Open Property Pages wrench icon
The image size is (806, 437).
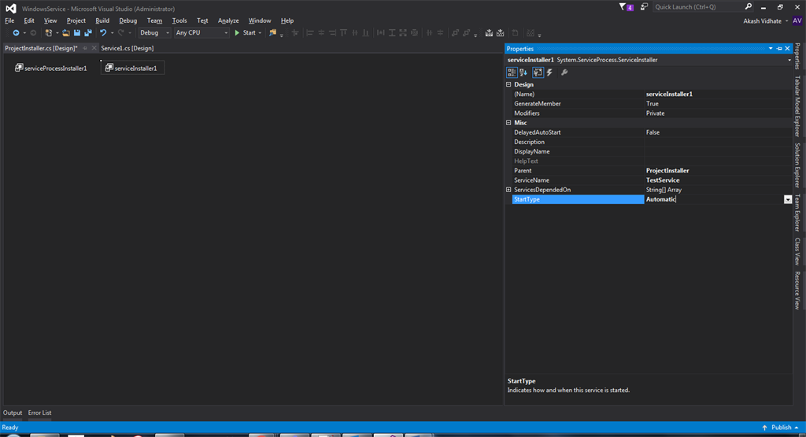[x=564, y=72]
